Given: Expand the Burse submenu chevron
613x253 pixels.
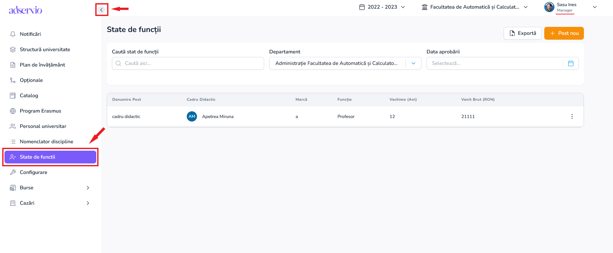Looking at the screenshot, I should point(88,188).
